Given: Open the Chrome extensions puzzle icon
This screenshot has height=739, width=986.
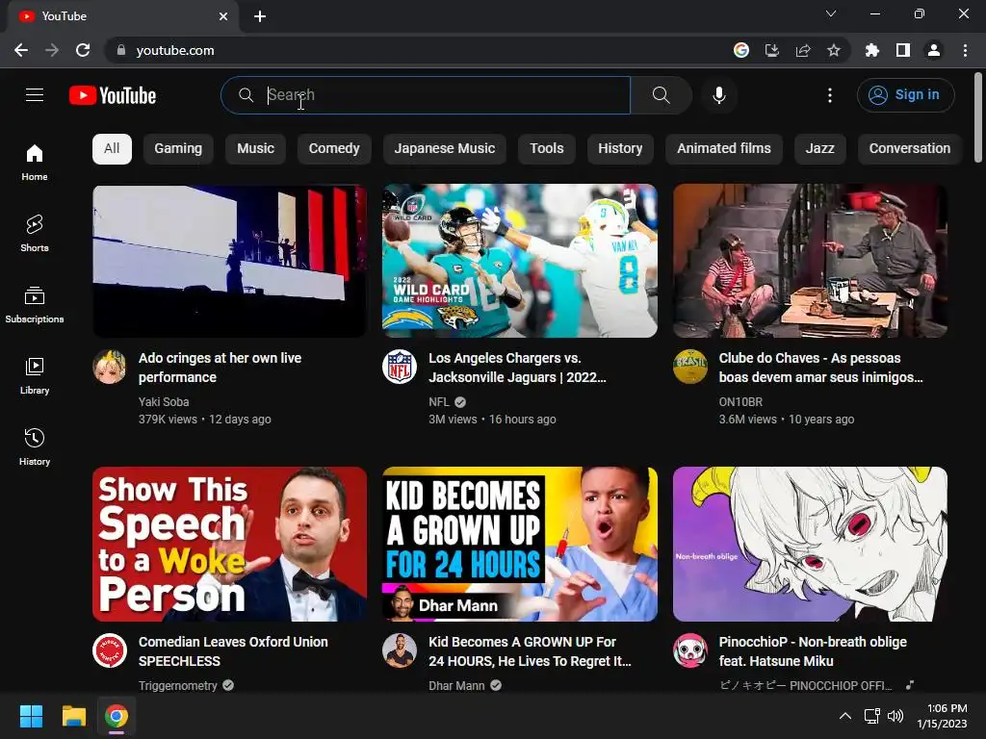Looking at the screenshot, I should coord(872,50).
